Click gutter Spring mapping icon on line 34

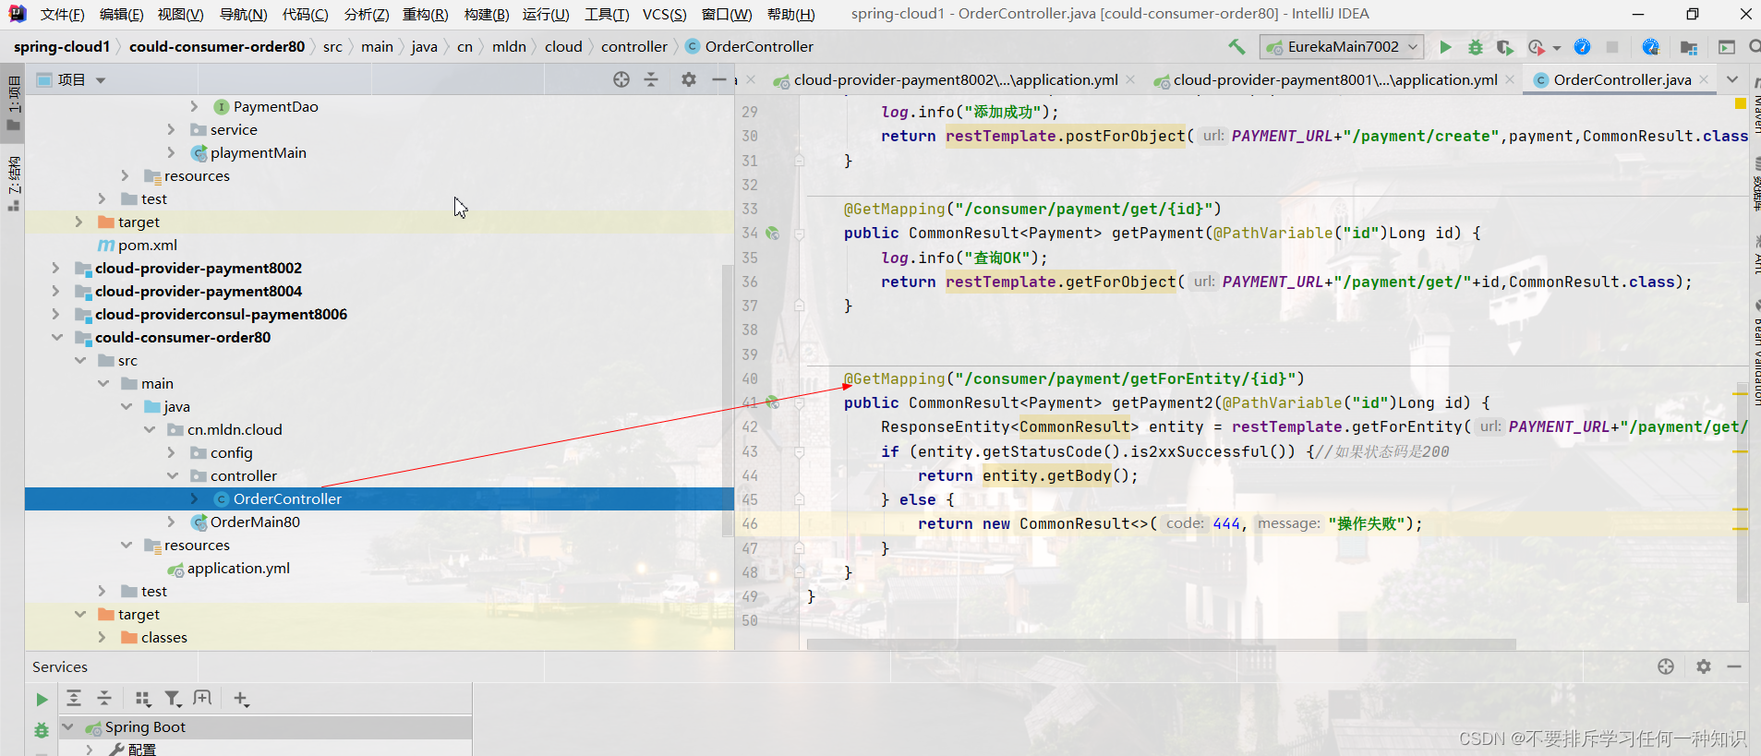pos(773,234)
